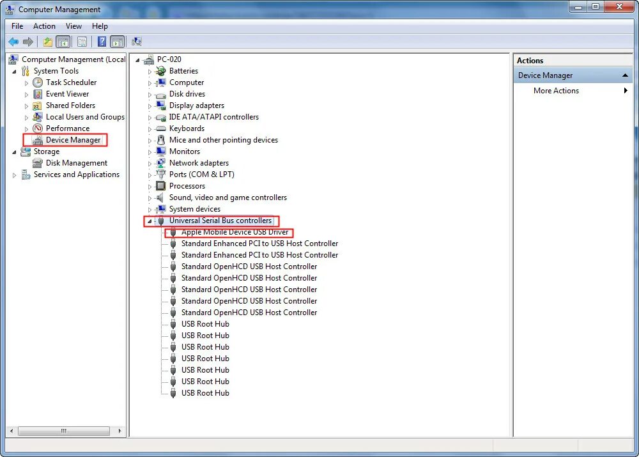
Task: Click the Processors chip icon
Action: [x=161, y=186]
